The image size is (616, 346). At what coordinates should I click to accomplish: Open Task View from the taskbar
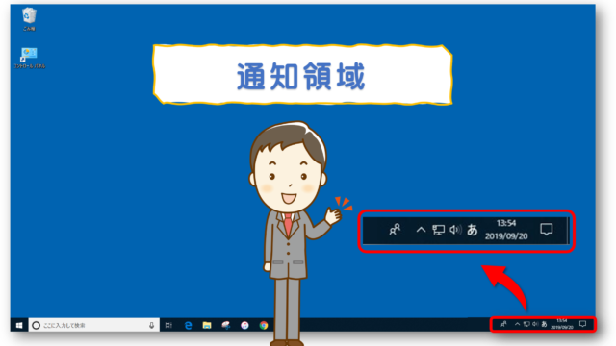pyautogui.click(x=168, y=325)
